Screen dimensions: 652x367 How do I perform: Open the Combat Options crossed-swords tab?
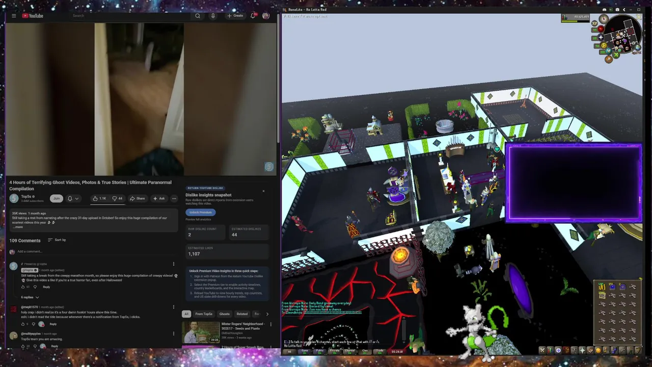coord(542,350)
